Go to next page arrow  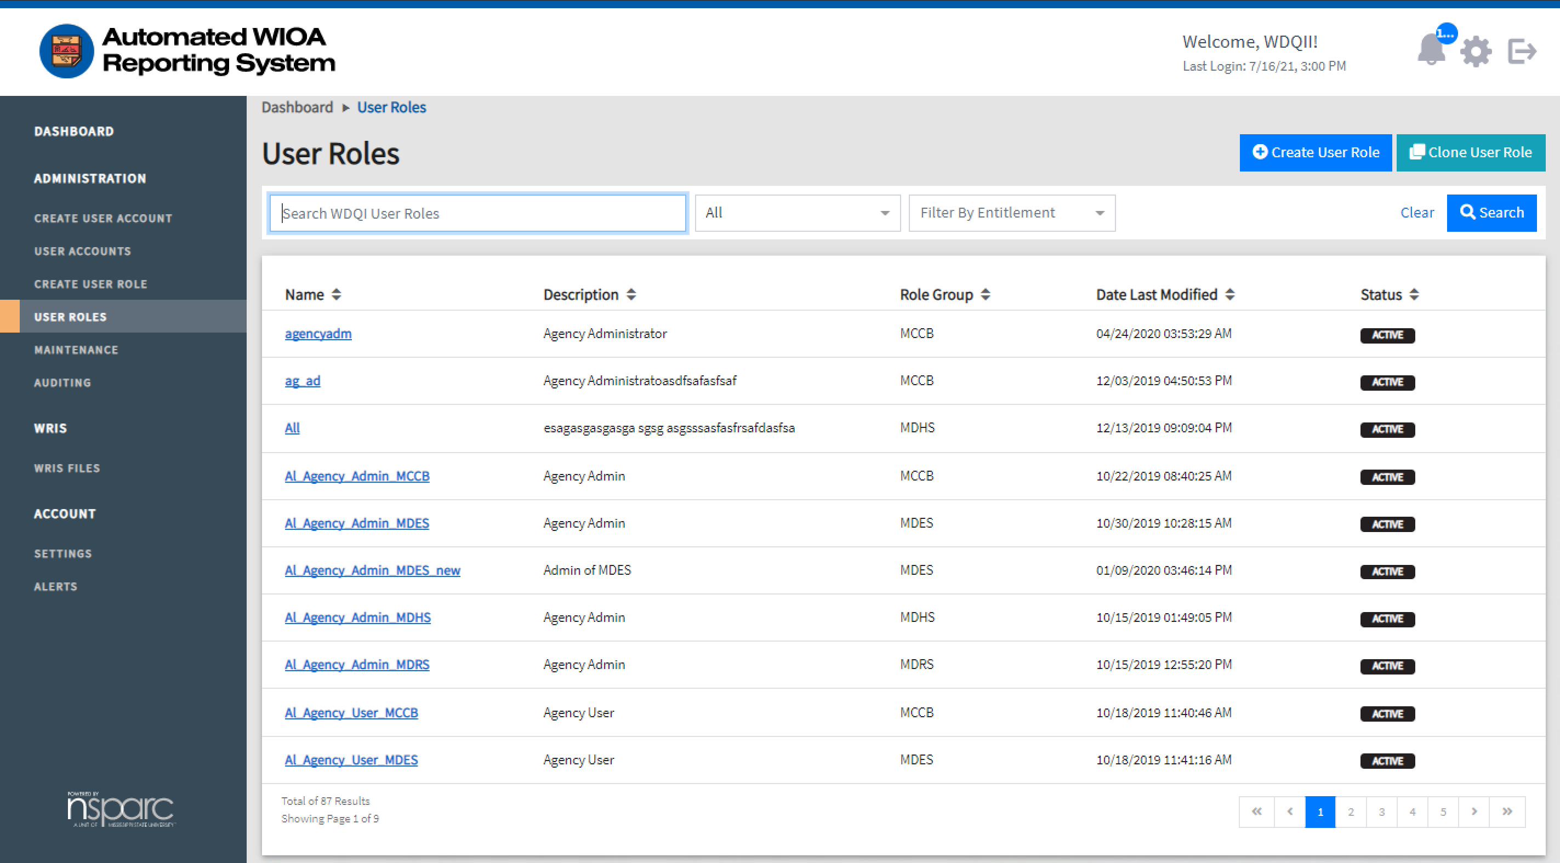1474,811
